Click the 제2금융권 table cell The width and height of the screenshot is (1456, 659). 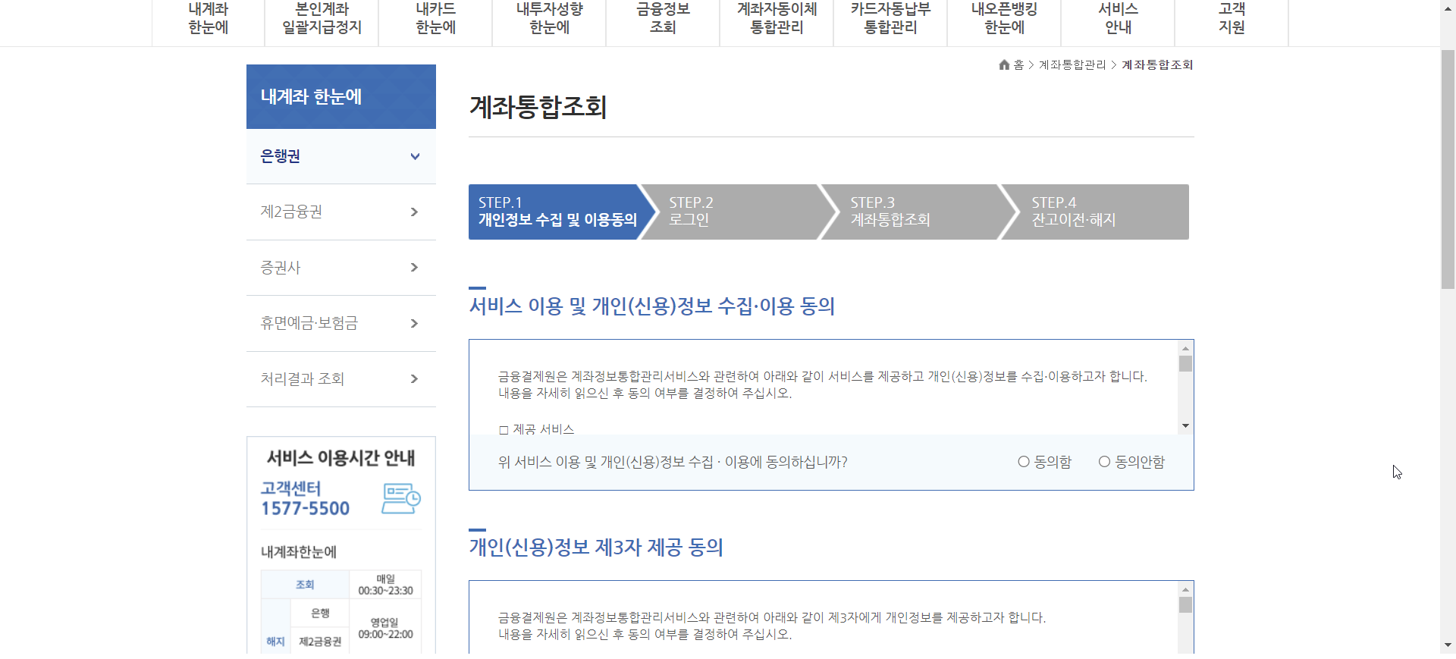[320, 642]
